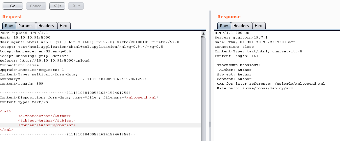Open the back history dropdown arrow

pyautogui.click(x=61, y=6)
